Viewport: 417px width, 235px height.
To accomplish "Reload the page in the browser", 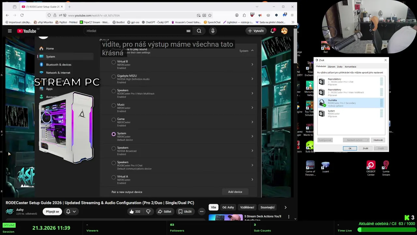I will pyautogui.click(x=22, y=15).
